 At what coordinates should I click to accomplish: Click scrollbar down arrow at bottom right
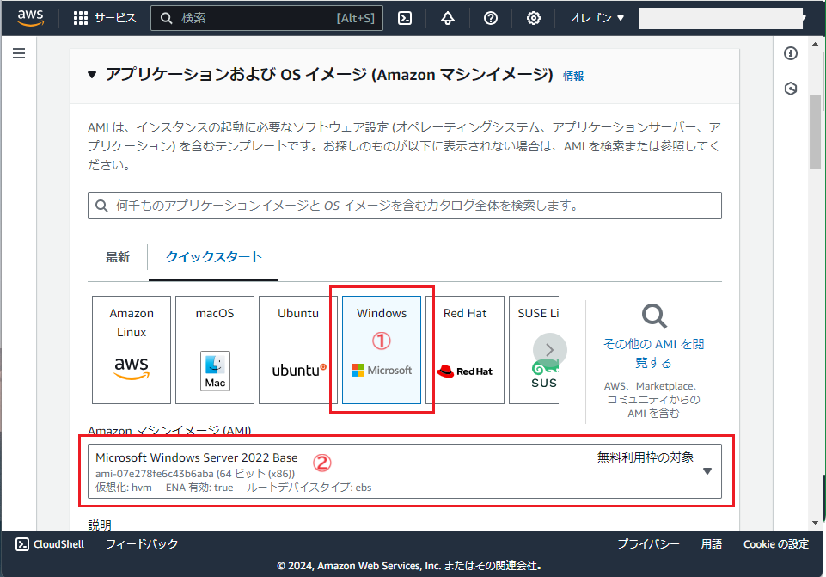coord(815,523)
